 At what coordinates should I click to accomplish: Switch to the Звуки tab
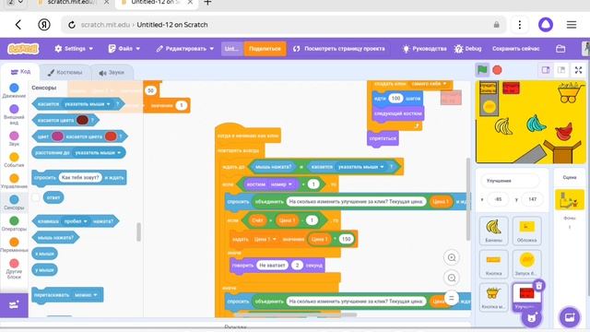pos(112,72)
